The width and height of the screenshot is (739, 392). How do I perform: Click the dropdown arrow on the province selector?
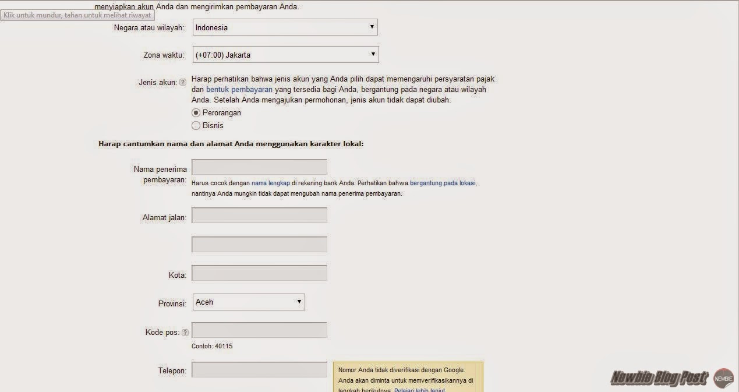click(x=299, y=302)
